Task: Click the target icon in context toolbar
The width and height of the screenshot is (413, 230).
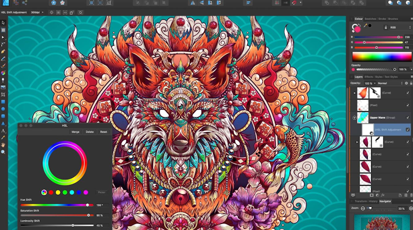Action: [51, 12]
